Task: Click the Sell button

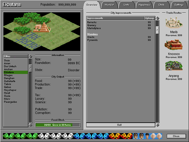Action: tap(121, 125)
